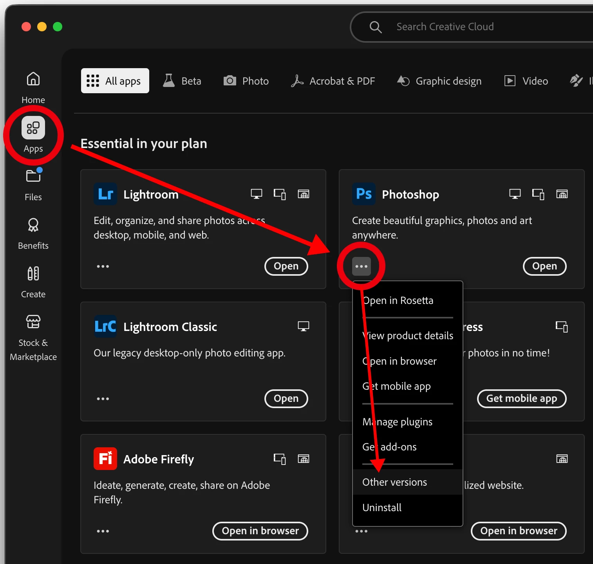This screenshot has height=564, width=593.
Task: Click Lightroom Classic's desktop platform icon
Action: tap(304, 326)
